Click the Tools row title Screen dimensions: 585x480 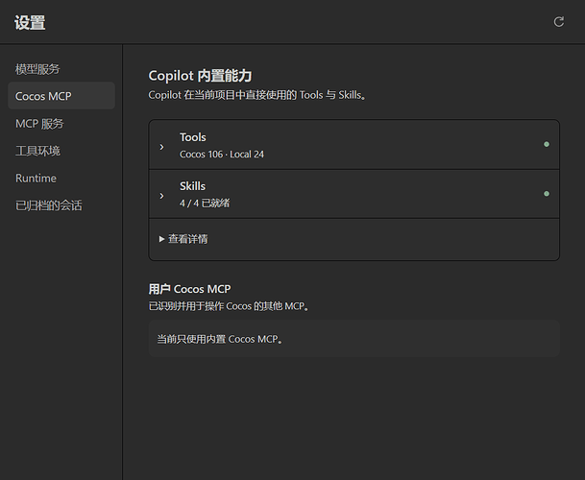coord(192,137)
